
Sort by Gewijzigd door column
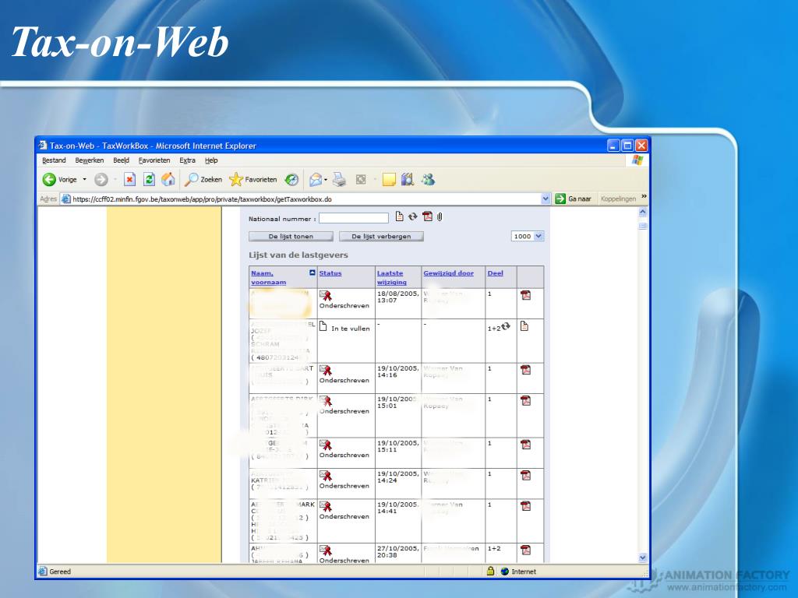point(448,273)
